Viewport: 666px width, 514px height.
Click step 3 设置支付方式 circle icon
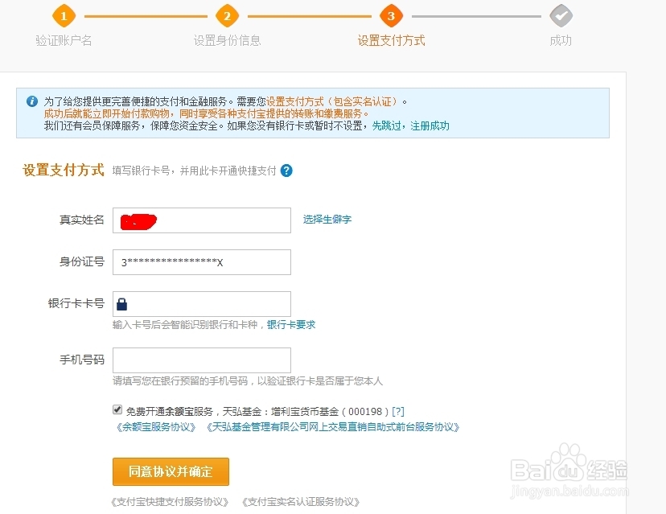tap(391, 16)
